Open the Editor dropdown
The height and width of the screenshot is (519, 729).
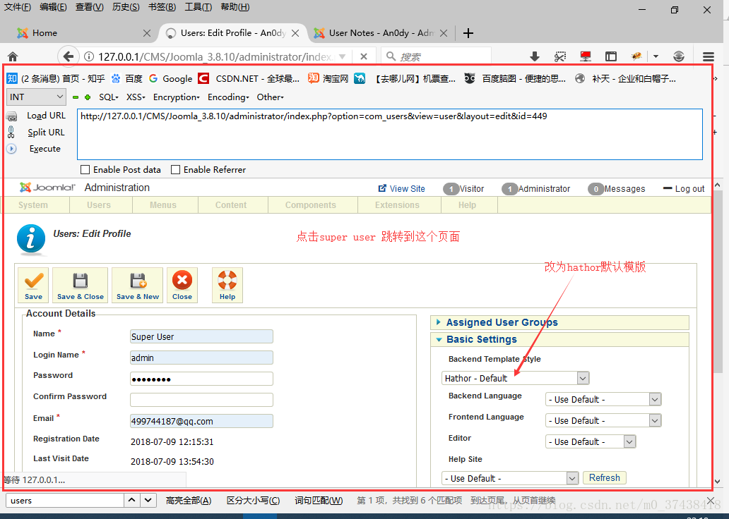pyautogui.click(x=591, y=441)
